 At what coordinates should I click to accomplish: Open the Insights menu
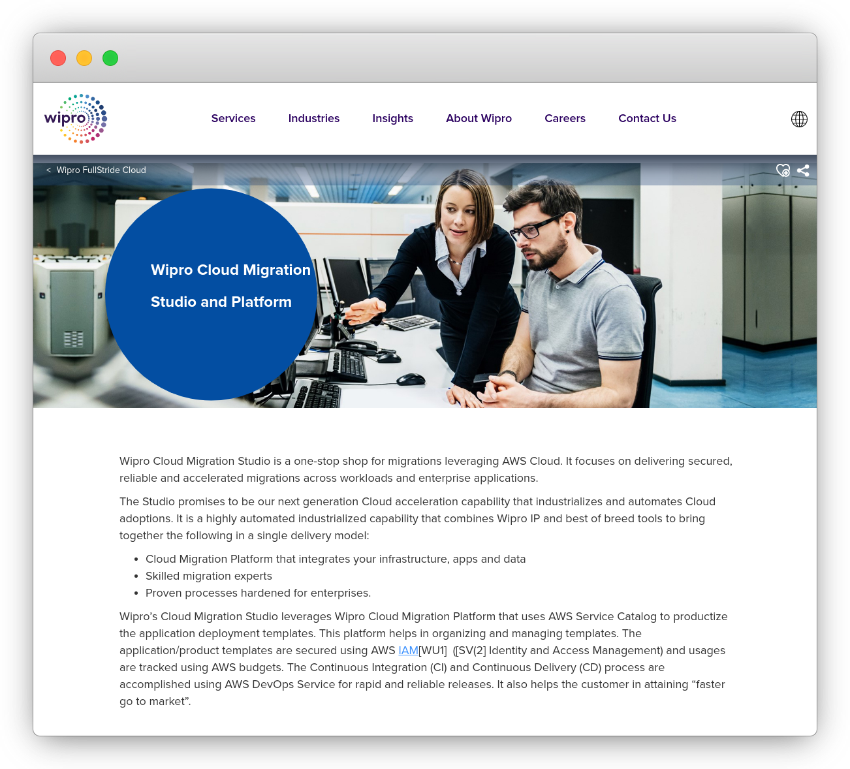[392, 118]
